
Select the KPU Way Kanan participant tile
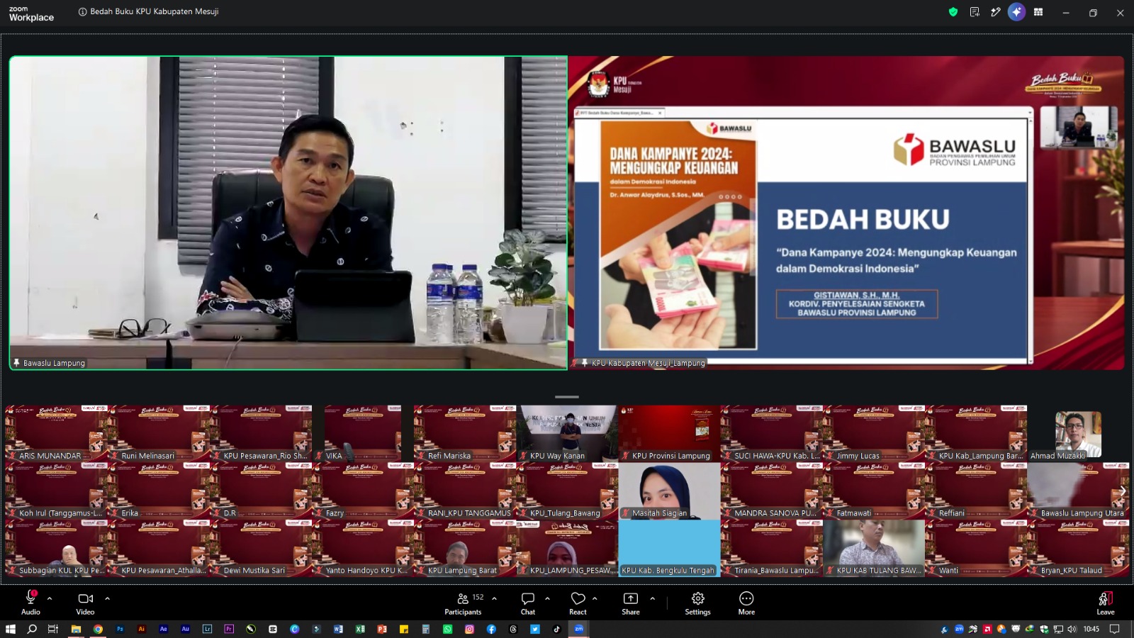tap(567, 433)
